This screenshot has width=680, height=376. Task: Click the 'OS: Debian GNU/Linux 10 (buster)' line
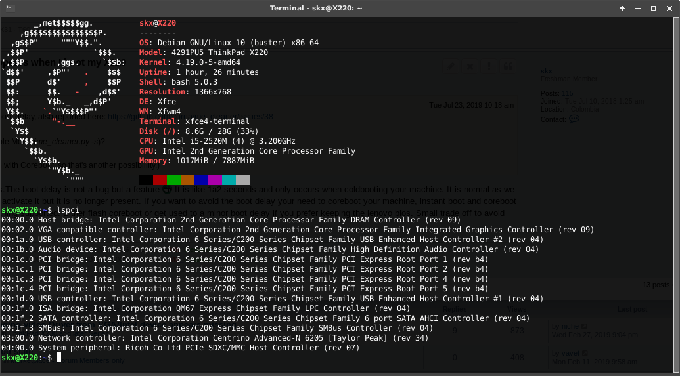click(229, 43)
